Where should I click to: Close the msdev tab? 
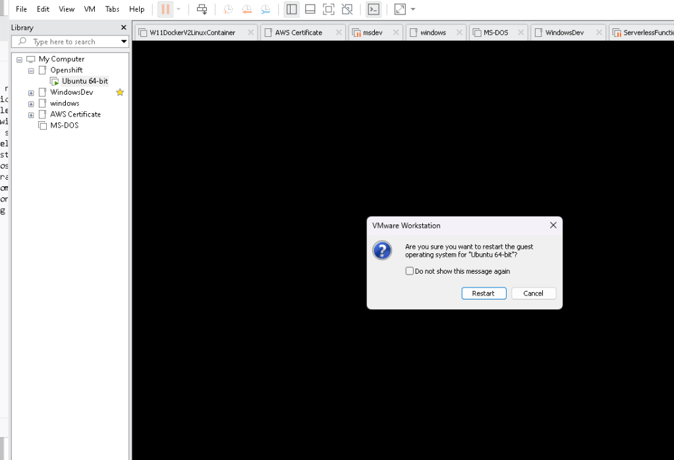pos(396,32)
